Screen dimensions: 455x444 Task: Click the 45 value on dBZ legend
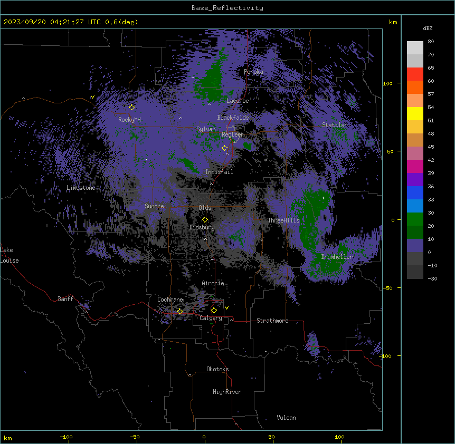[x=431, y=147]
